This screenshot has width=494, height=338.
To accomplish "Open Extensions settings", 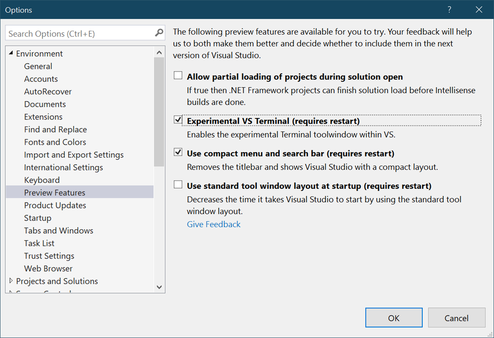I will [43, 117].
